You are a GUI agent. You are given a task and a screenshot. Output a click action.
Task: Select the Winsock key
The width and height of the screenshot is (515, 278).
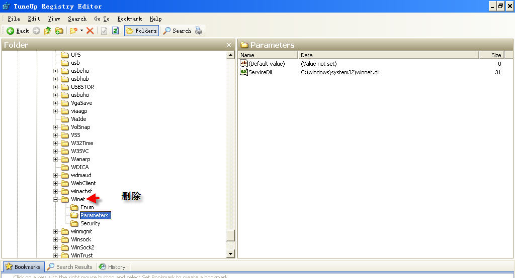coord(81,239)
